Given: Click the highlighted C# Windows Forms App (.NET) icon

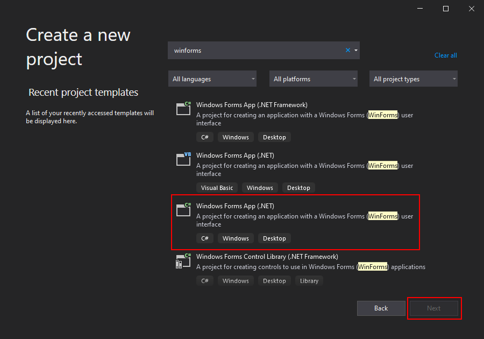Looking at the screenshot, I should (183, 209).
